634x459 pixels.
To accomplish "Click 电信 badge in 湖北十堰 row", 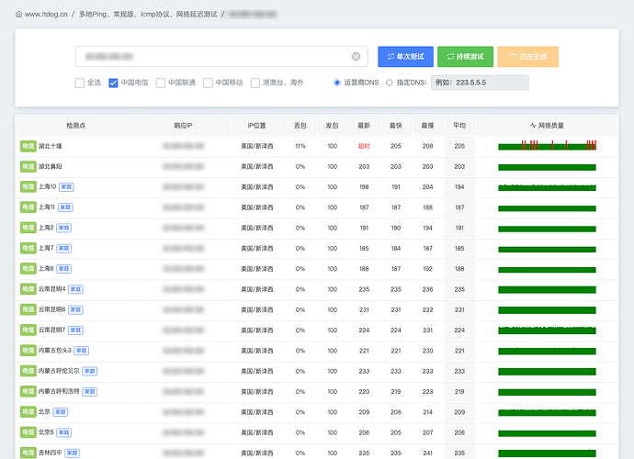I will coord(28,146).
